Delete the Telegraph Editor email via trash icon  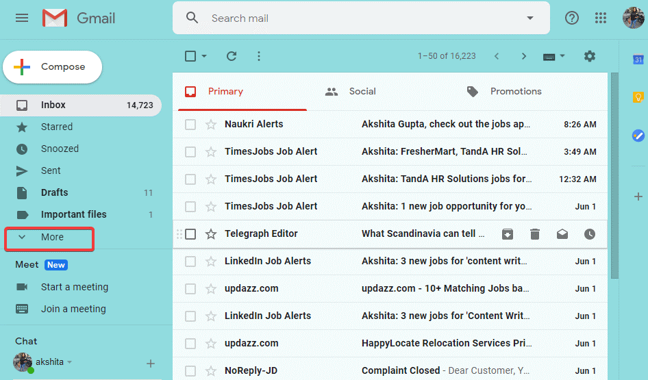coord(535,234)
